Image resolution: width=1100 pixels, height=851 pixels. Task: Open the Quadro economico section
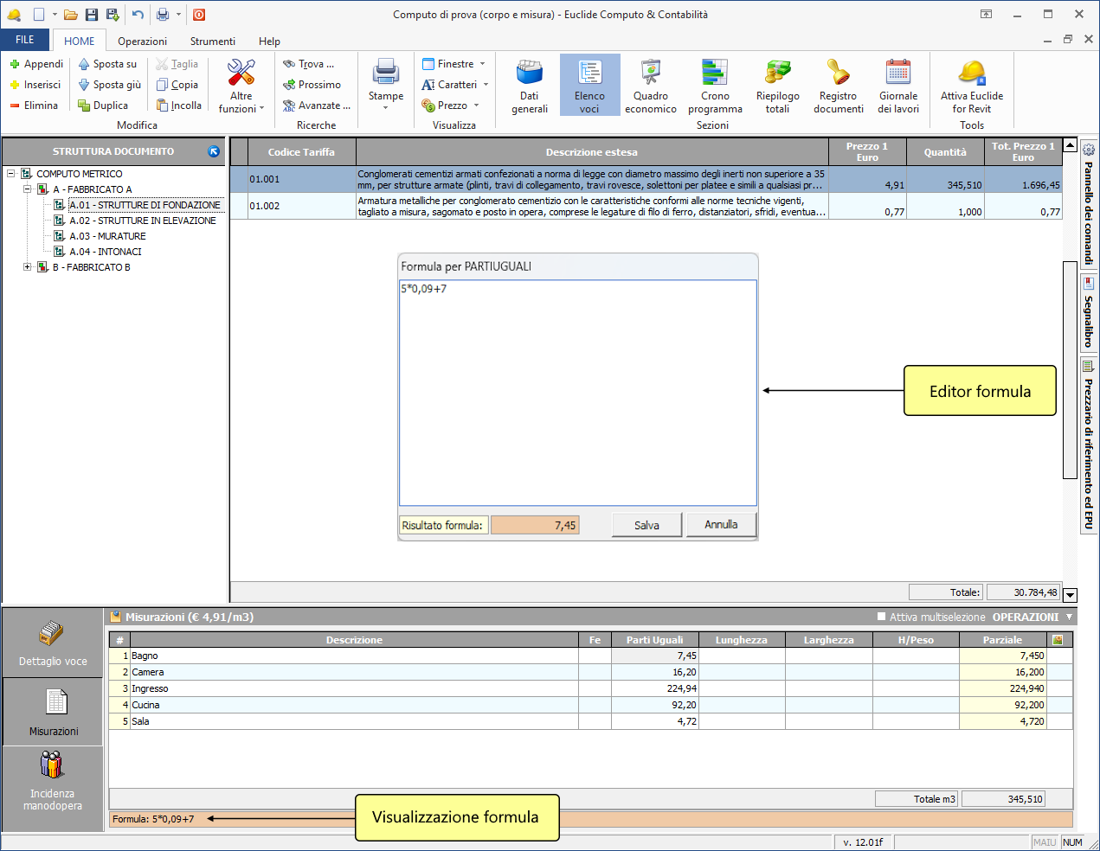(x=650, y=85)
